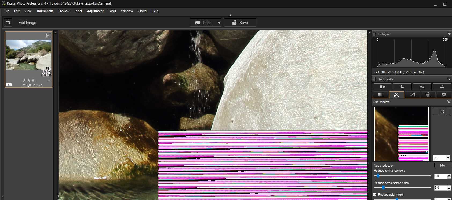Image resolution: width=452 pixels, height=200 pixels.
Task: Open the Thumbnails menu
Action: click(45, 11)
